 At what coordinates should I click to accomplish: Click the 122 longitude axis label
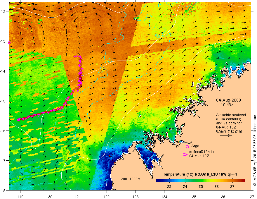pos(107,197)
